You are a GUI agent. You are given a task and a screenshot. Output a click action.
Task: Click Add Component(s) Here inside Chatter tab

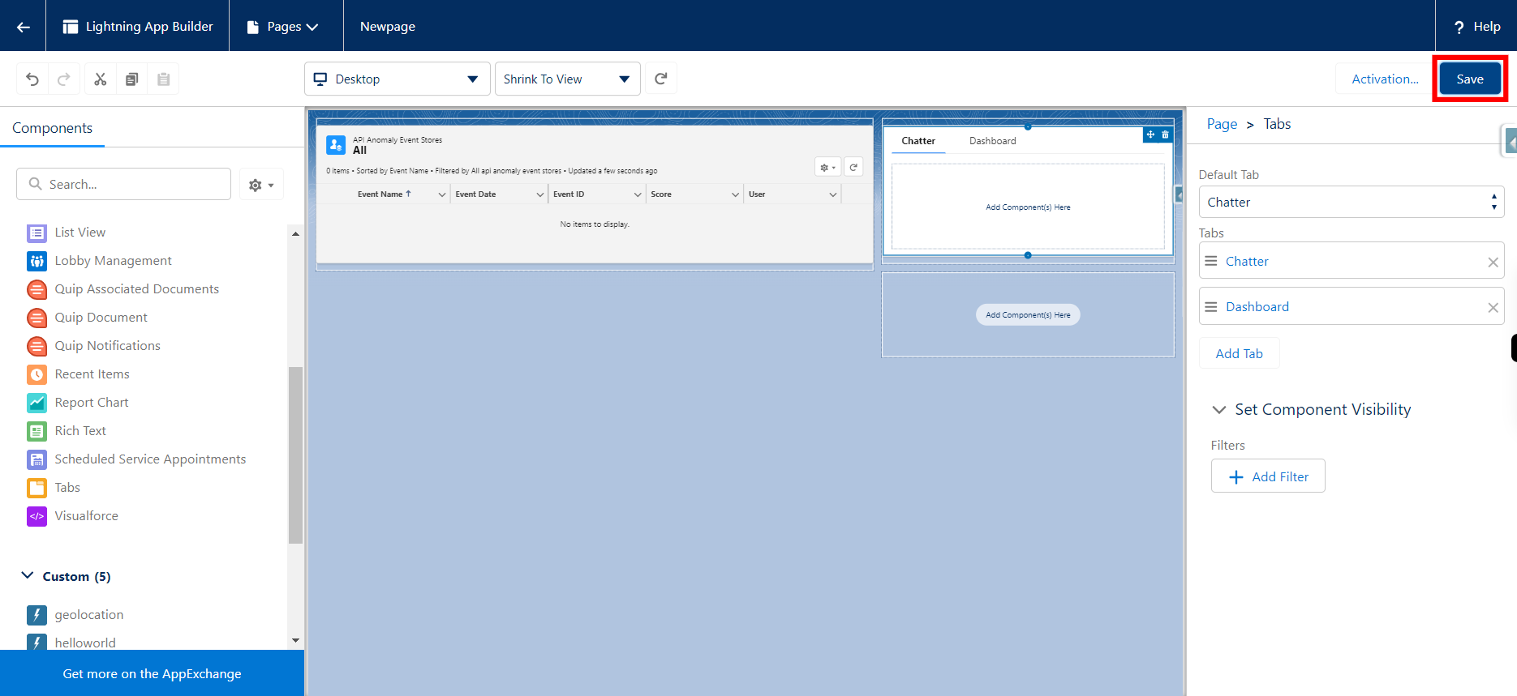click(1028, 207)
